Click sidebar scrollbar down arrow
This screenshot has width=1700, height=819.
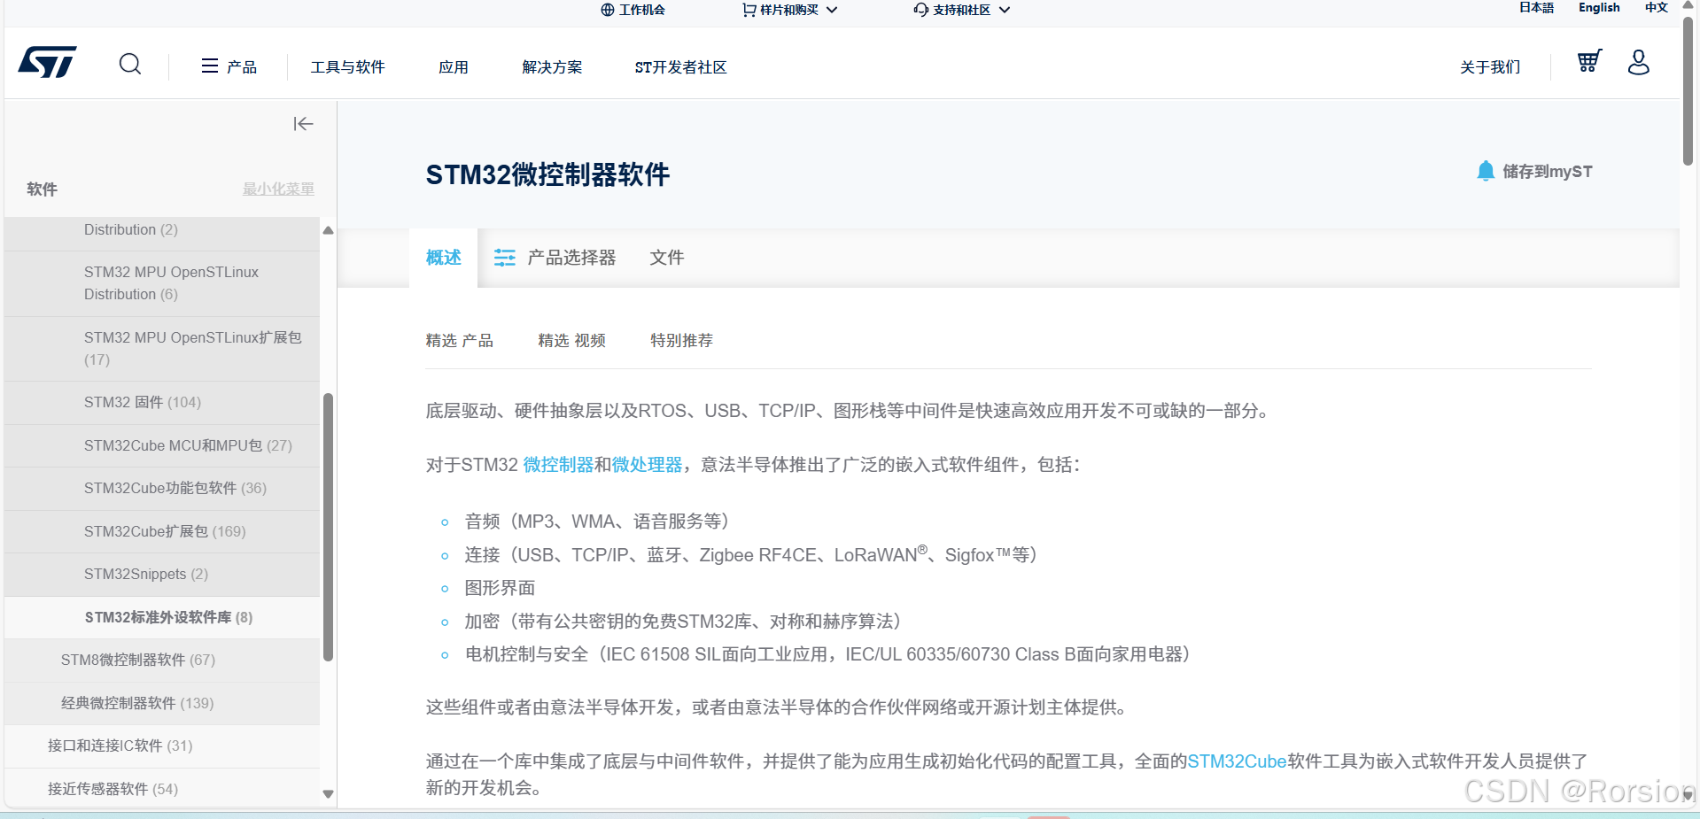[x=329, y=794]
